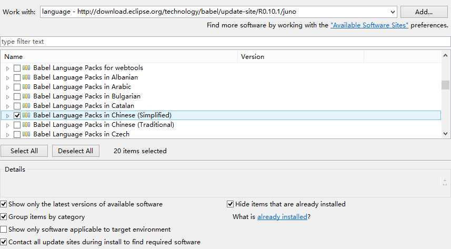Select the row Babel Language Packs for webtools
The width and height of the screenshot is (451, 249).
pos(221,68)
